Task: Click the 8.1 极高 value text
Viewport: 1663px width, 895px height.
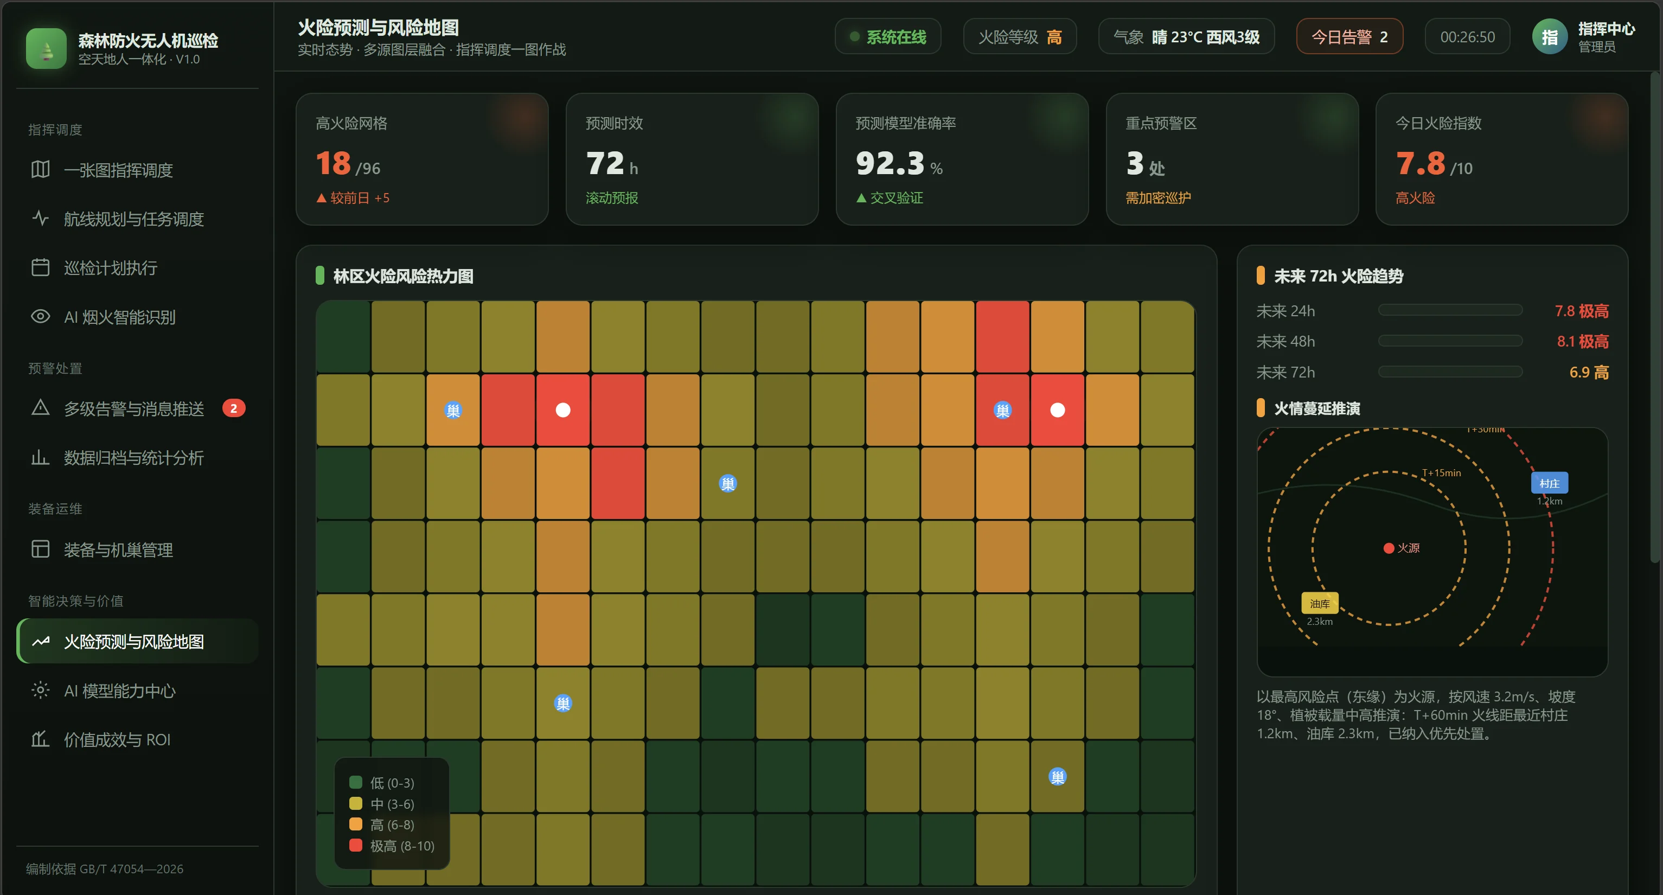Action: [1582, 341]
